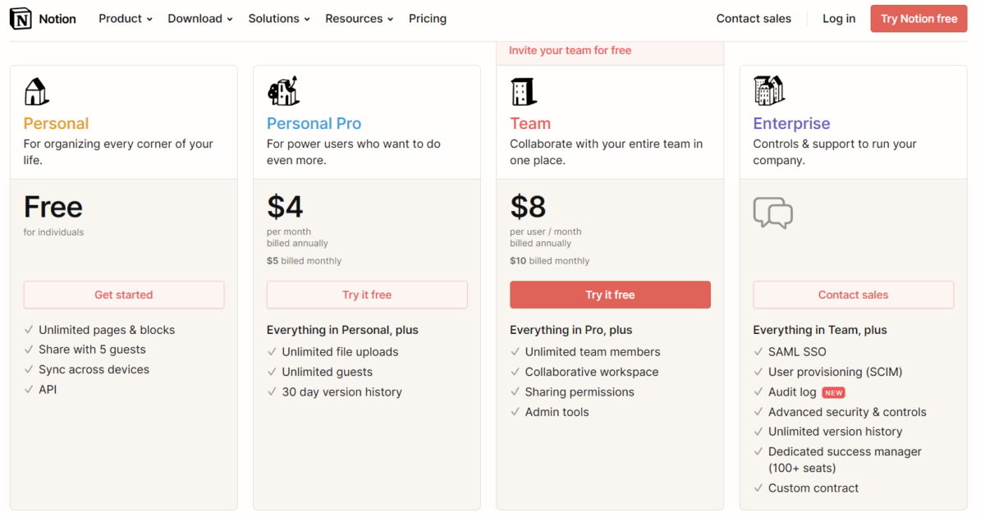Click the Enterprise plan buildings icon

[769, 91]
